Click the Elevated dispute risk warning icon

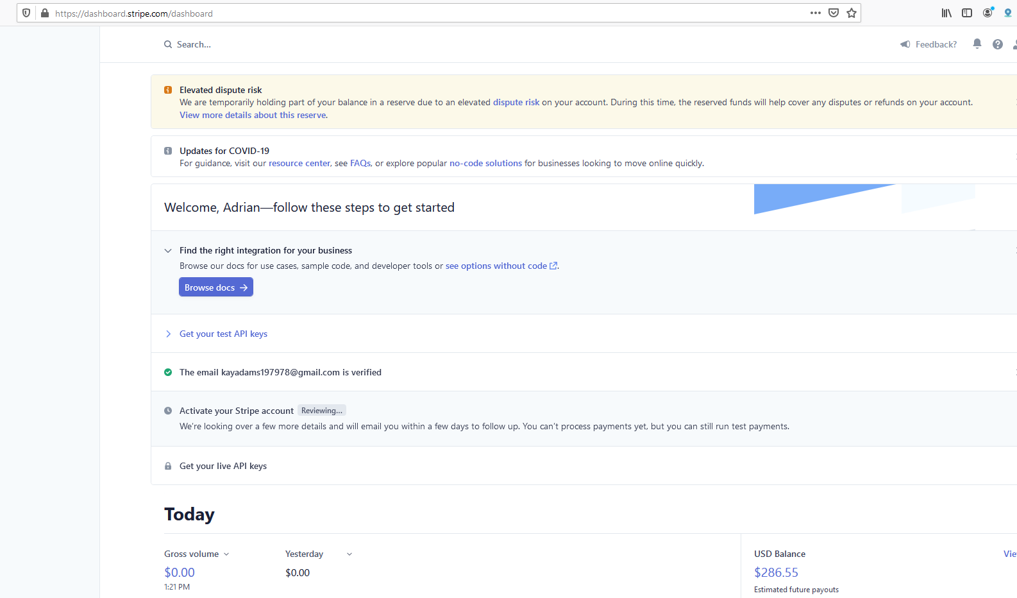tap(168, 90)
